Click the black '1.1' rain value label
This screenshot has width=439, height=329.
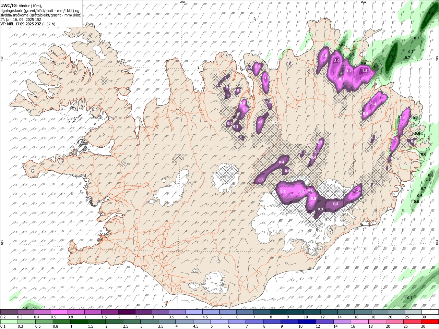tap(341, 45)
